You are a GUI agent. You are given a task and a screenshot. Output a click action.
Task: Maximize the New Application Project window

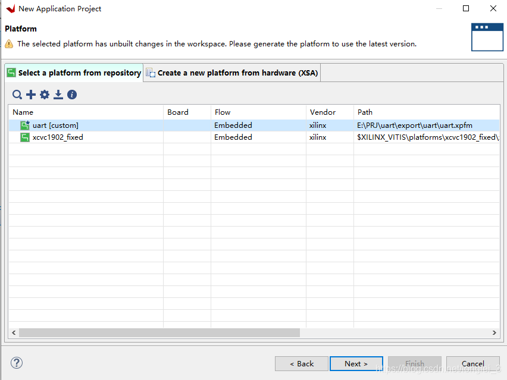466,8
